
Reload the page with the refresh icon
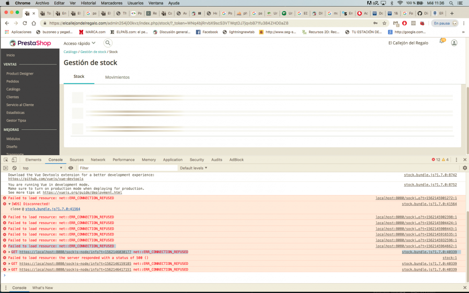pos(25,23)
